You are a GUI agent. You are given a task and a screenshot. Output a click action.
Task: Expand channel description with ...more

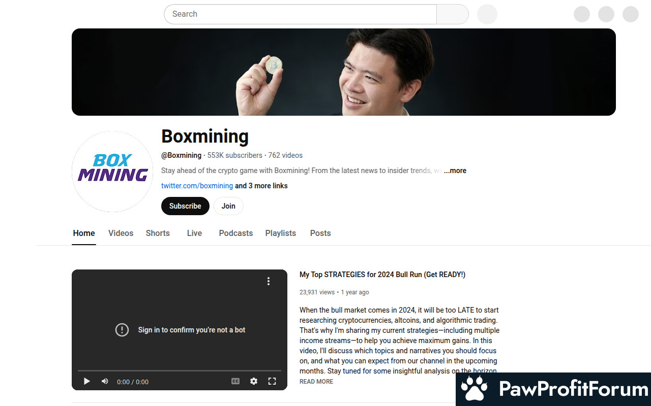click(455, 171)
